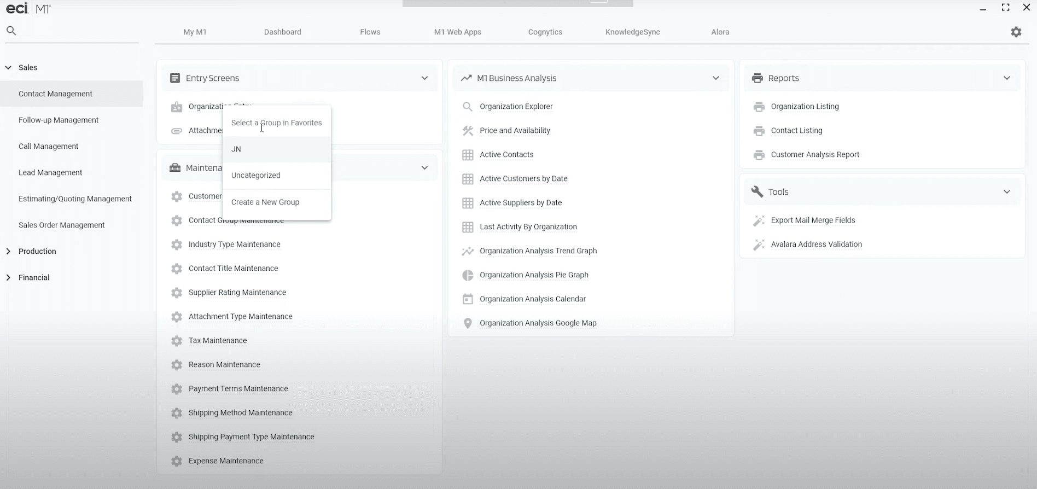Collapse the Reports panel chevron
The image size is (1037, 489).
click(x=1007, y=78)
